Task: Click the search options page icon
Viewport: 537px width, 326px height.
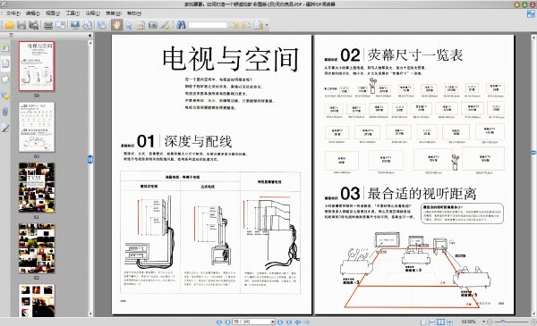Action: (x=259, y=25)
